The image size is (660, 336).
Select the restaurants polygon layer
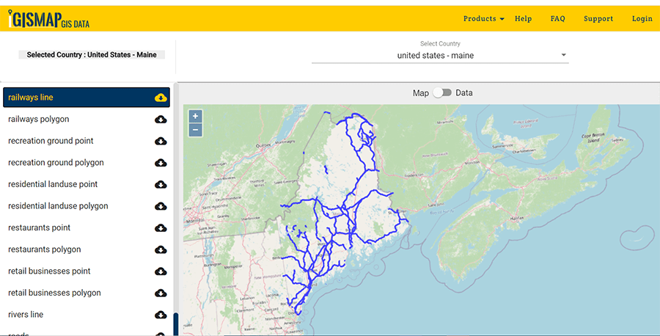(x=87, y=249)
